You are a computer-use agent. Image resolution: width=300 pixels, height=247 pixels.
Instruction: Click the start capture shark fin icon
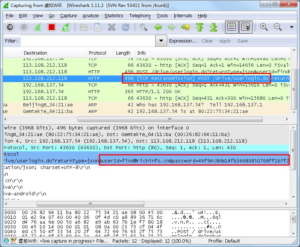coord(38,27)
